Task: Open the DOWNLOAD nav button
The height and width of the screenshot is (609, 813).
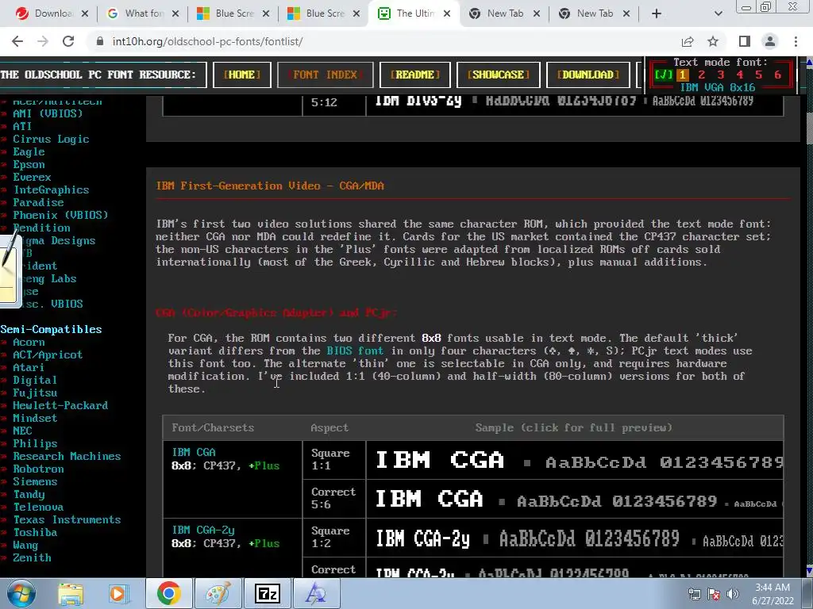Action: (588, 75)
